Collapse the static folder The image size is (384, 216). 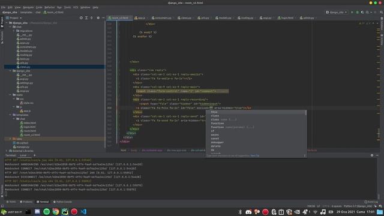coord(11,95)
